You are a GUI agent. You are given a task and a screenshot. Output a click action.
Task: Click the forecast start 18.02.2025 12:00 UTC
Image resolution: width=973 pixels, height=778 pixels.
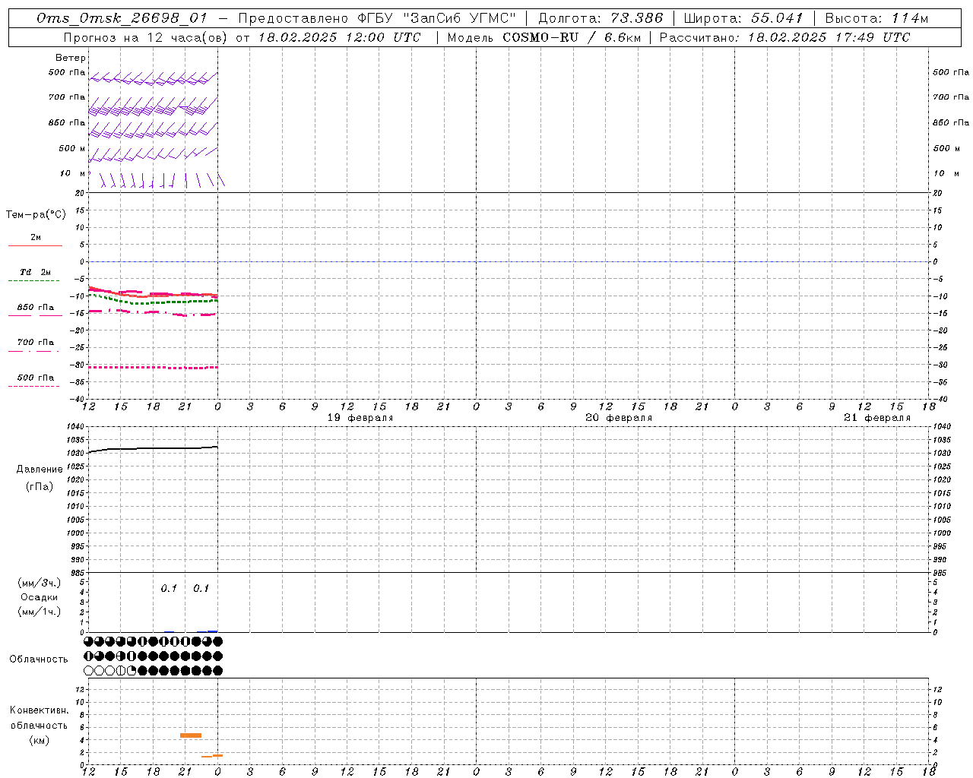339,37
